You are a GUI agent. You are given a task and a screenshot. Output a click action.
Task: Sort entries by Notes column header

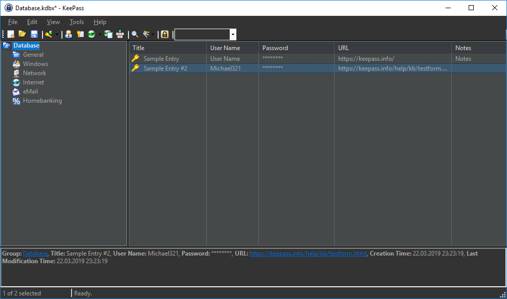click(x=479, y=48)
